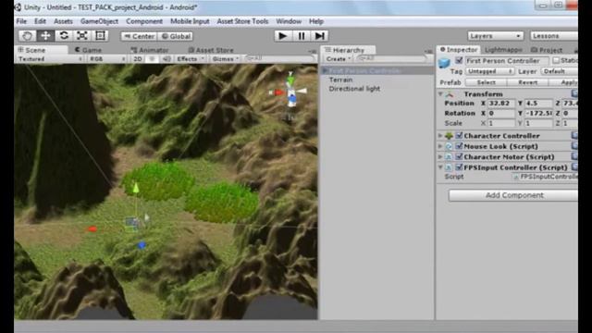Screen dimensions: 592x333
Task: Collapse the Transform component
Action: [440, 94]
